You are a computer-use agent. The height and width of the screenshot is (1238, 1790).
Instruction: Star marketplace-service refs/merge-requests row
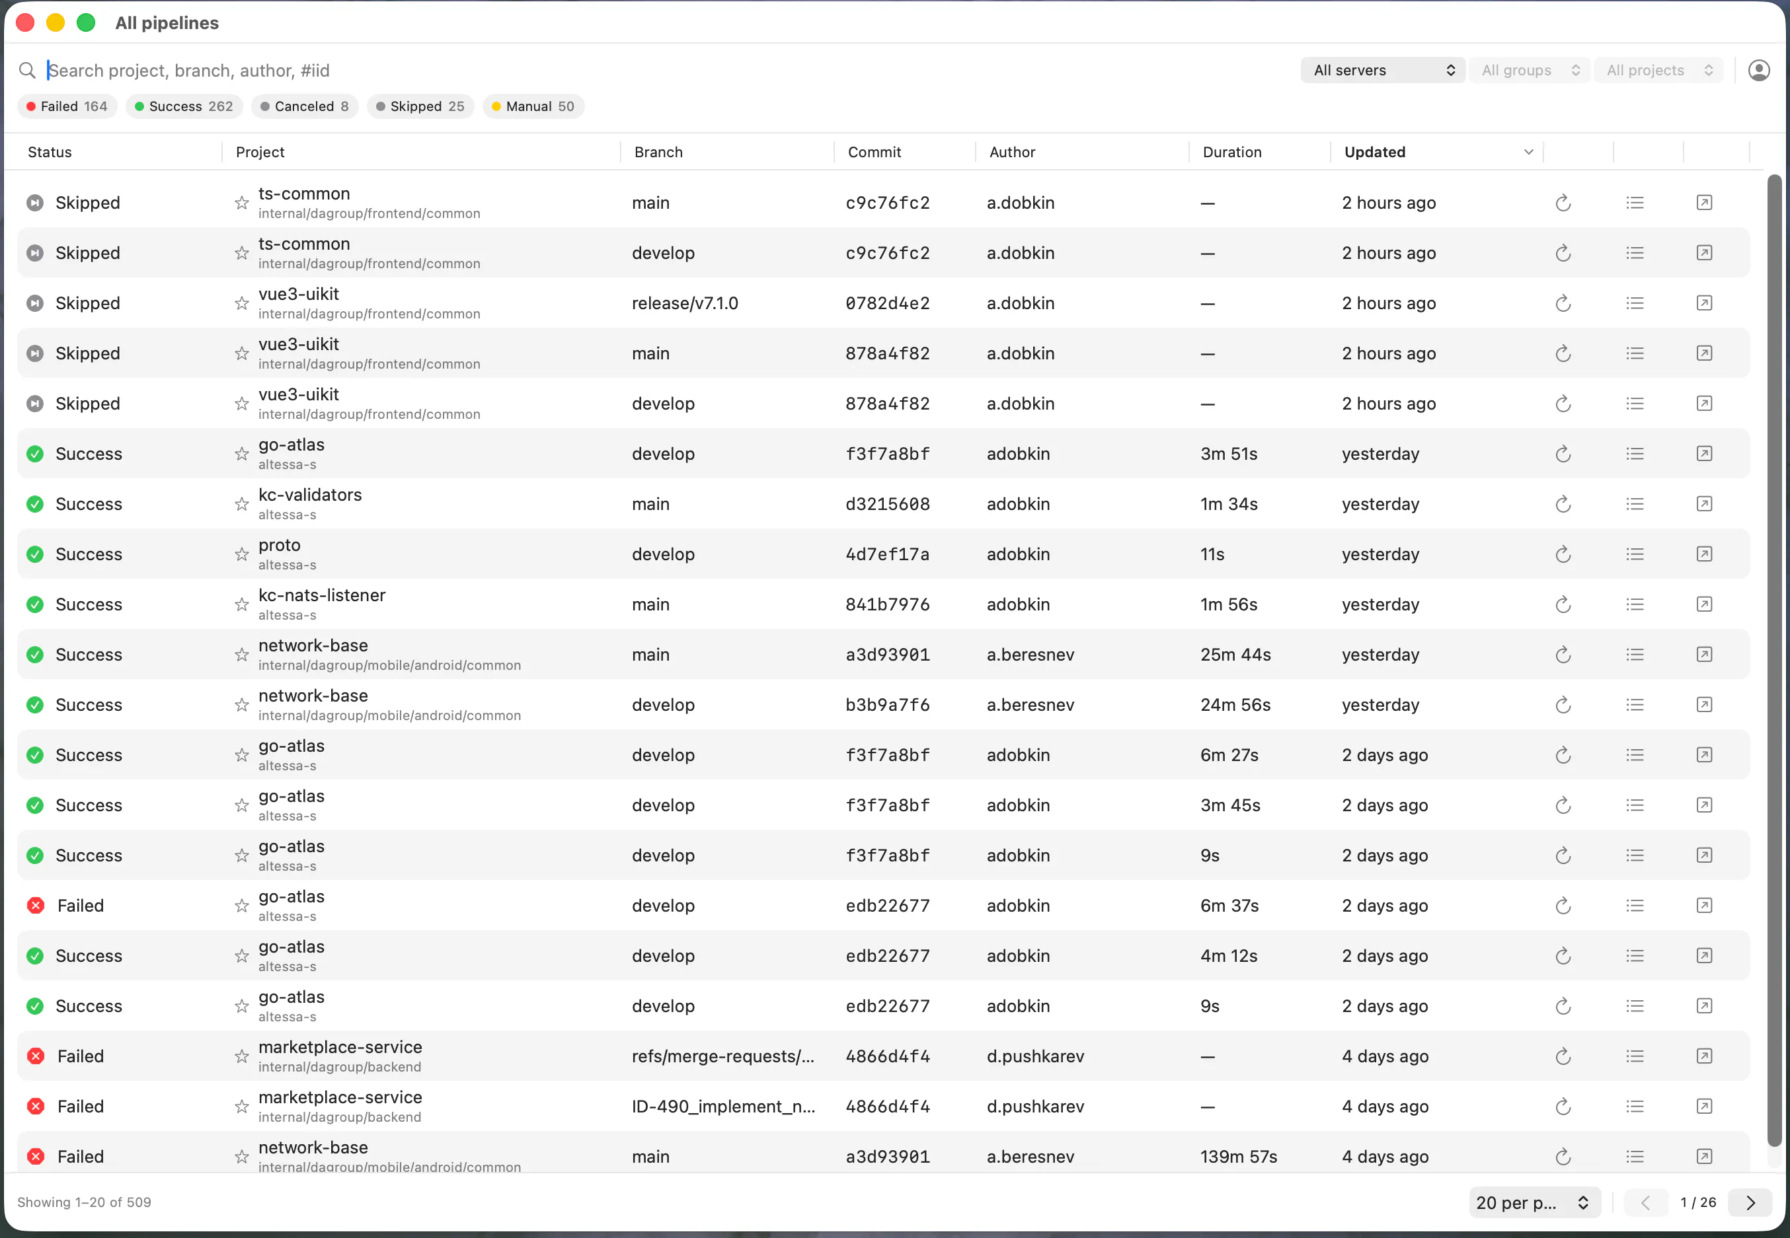[x=241, y=1056]
